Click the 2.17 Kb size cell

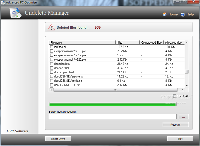[x=122, y=85]
